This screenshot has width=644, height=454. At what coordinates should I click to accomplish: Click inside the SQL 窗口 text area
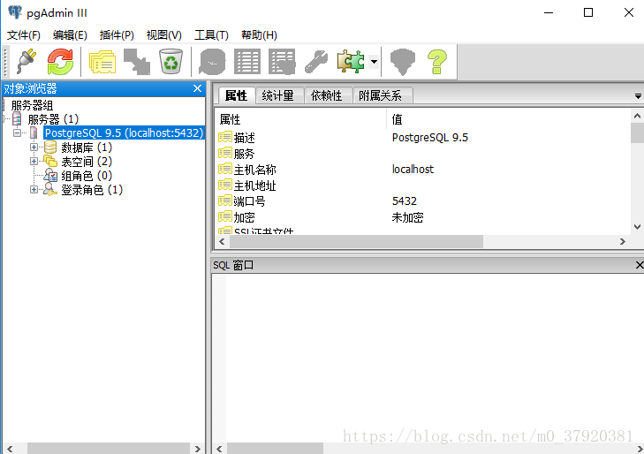pyautogui.click(x=435, y=357)
